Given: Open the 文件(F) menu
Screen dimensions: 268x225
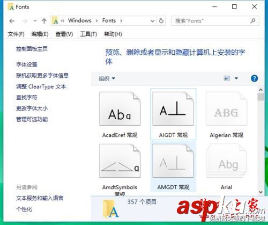Looking at the screenshot, I should pyautogui.click(x=16, y=34).
